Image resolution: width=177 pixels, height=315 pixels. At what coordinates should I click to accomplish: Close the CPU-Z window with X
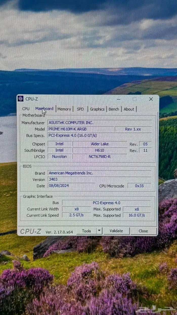pyautogui.click(x=151, y=99)
